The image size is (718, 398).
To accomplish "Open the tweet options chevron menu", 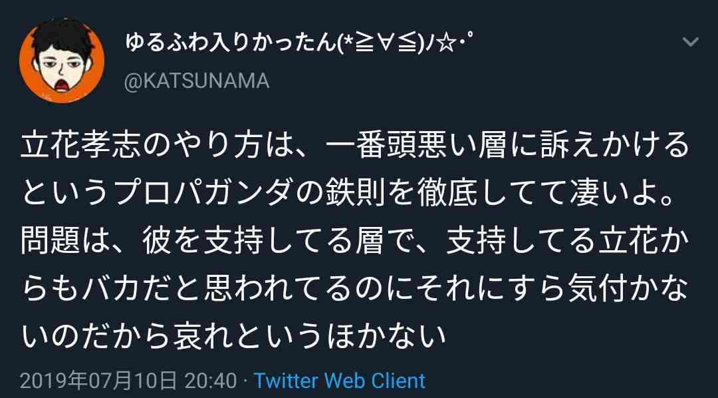I will (x=690, y=42).
